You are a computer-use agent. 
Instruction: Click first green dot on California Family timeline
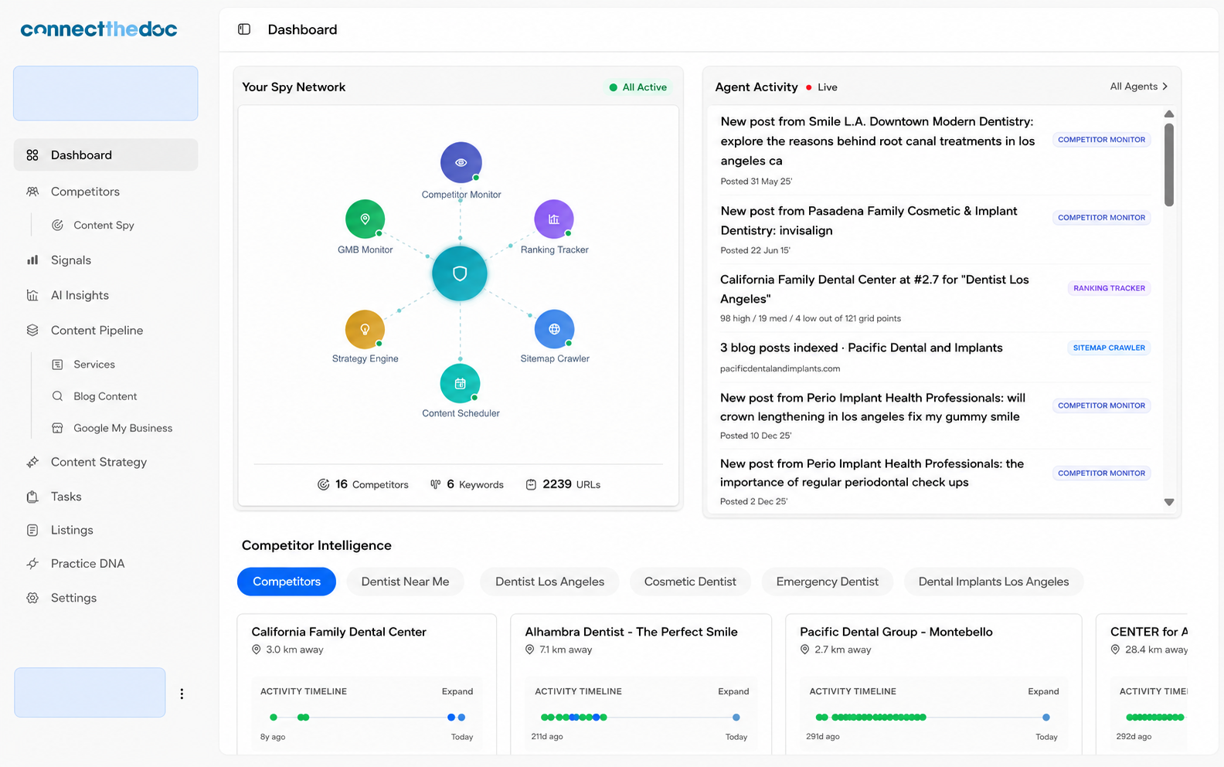[274, 718]
